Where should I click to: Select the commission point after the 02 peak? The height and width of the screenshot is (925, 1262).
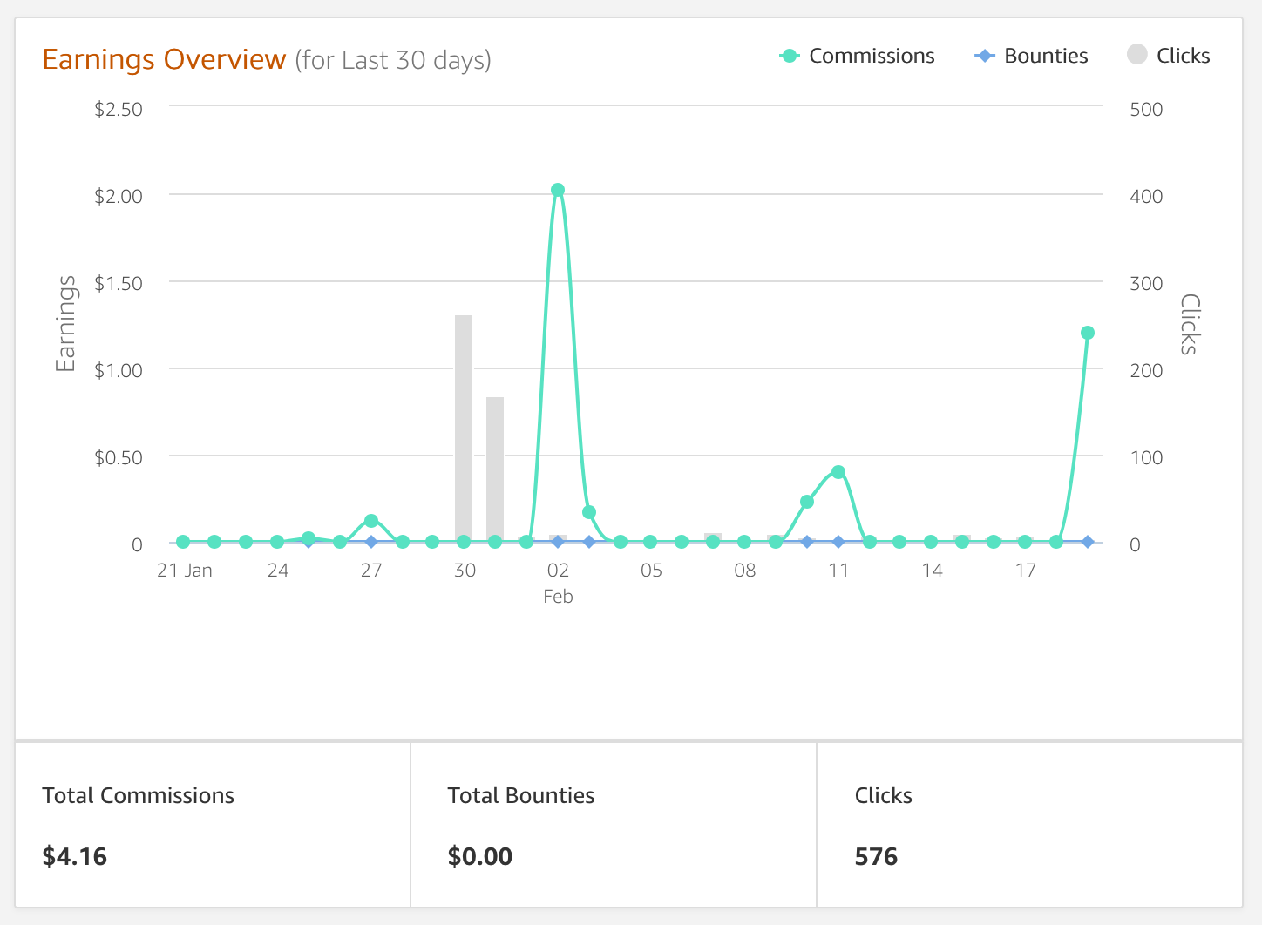pos(589,512)
